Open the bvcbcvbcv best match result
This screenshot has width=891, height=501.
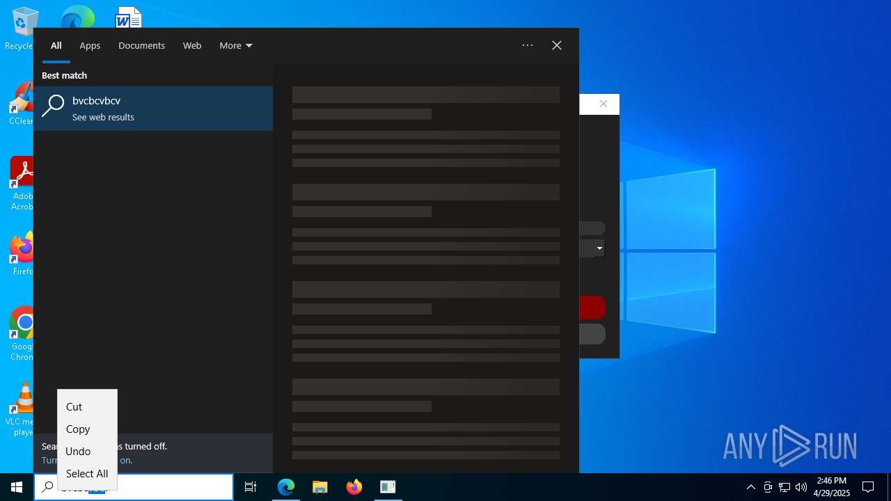click(153, 109)
